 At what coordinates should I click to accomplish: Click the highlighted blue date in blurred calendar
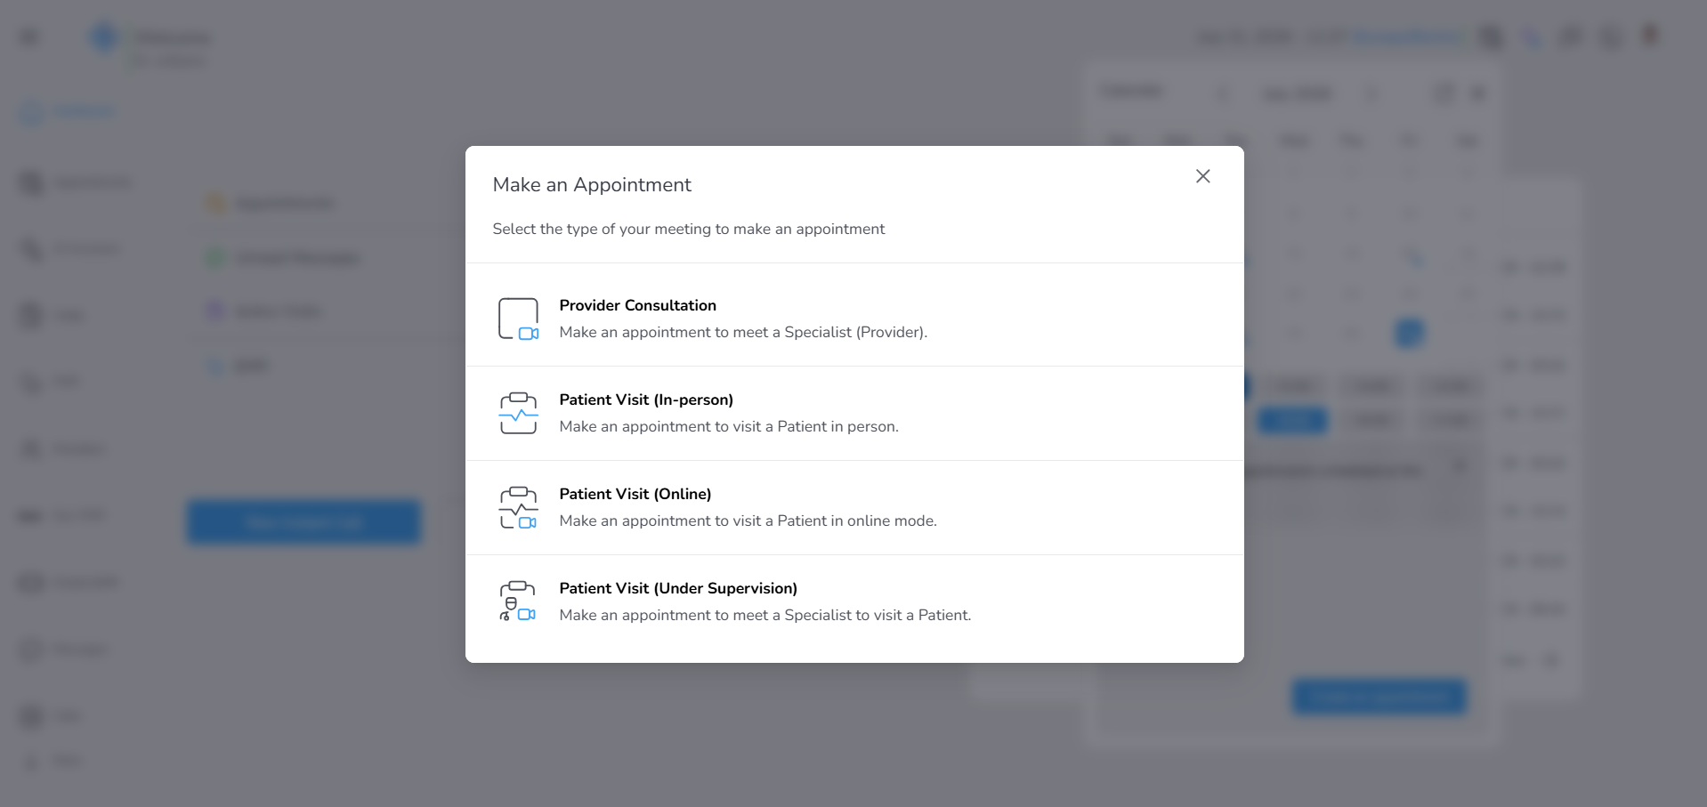[x=1409, y=333]
